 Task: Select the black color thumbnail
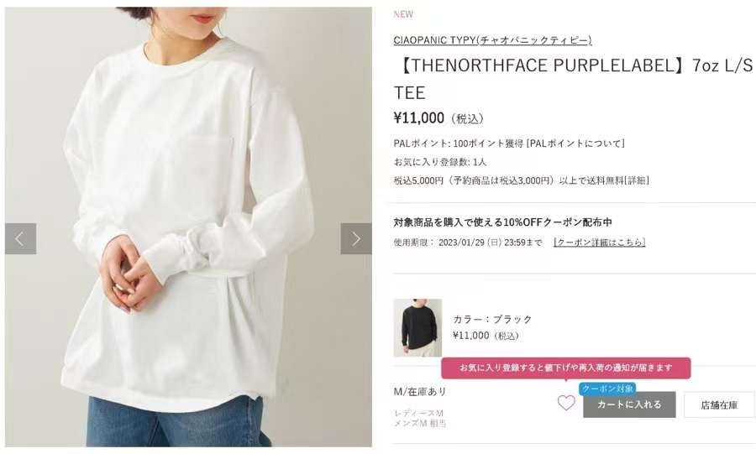[x=417, y=327]
